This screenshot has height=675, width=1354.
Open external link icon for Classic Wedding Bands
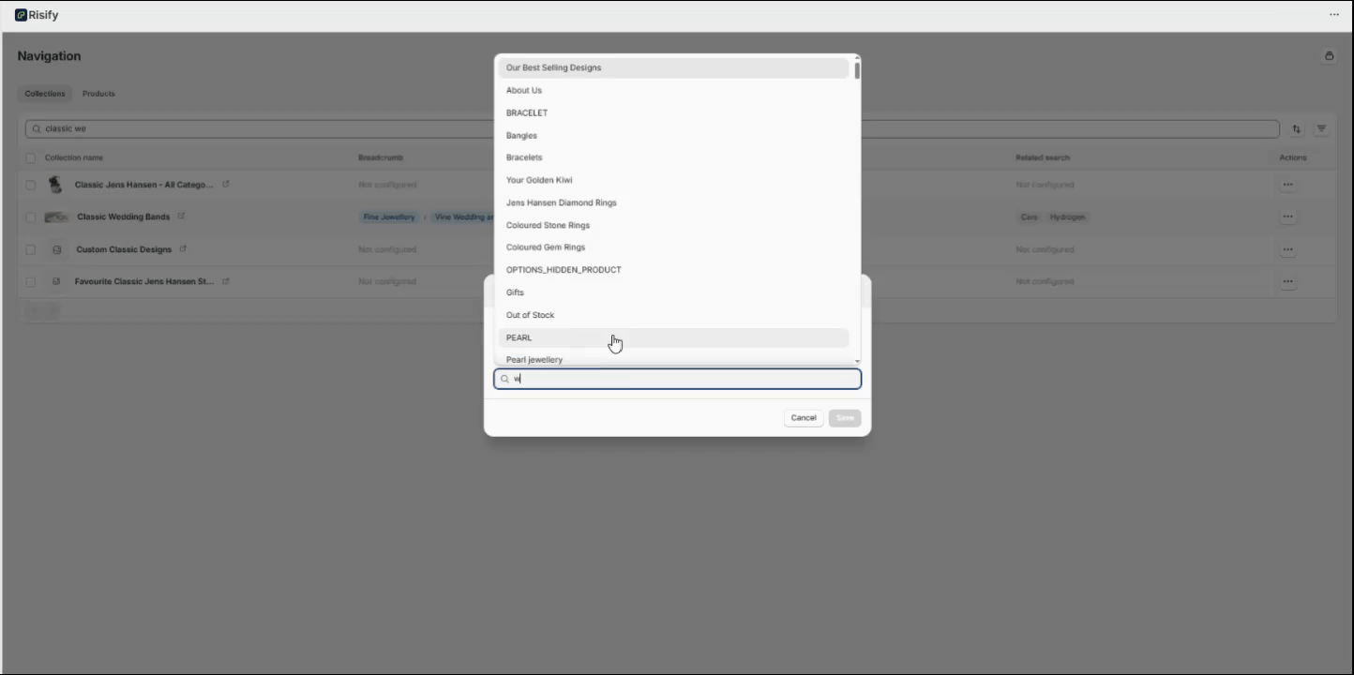point(181,217)
